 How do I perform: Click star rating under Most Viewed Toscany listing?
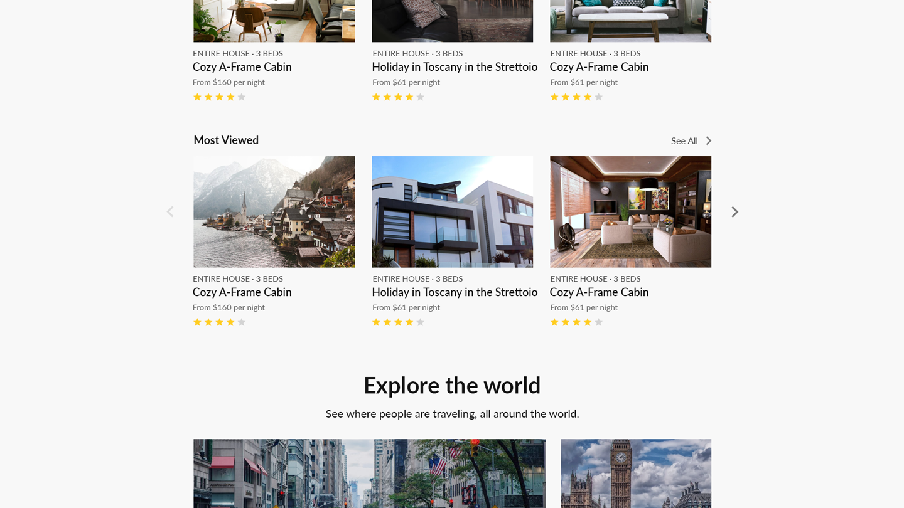pyautogui.click(x=398, y=322)
